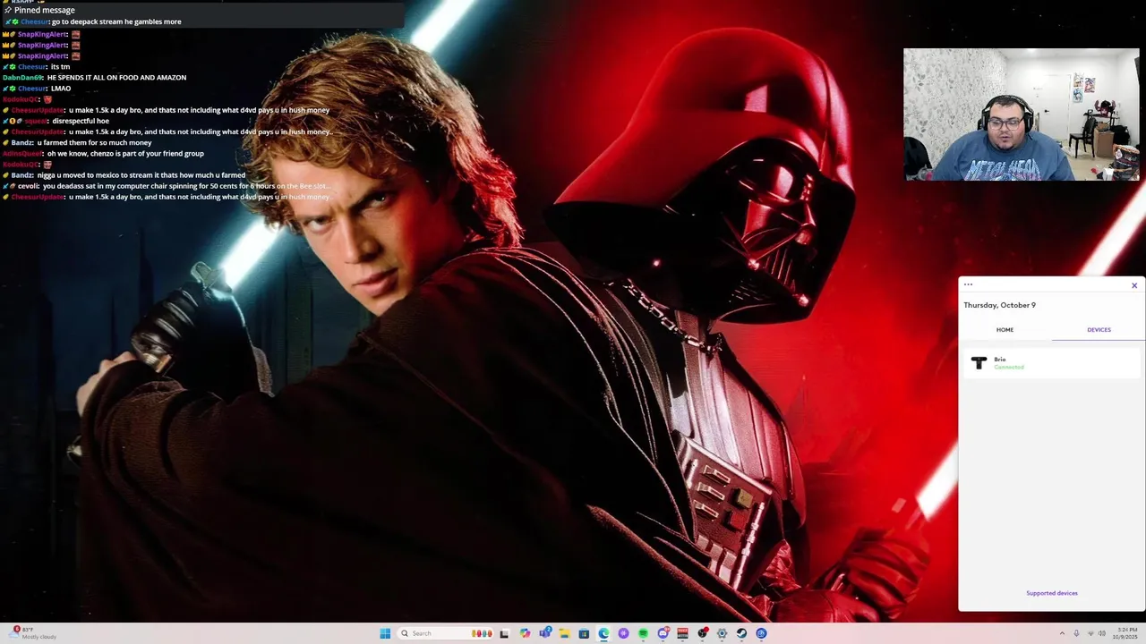Open File Explorer from taskbar

point(564,633)
